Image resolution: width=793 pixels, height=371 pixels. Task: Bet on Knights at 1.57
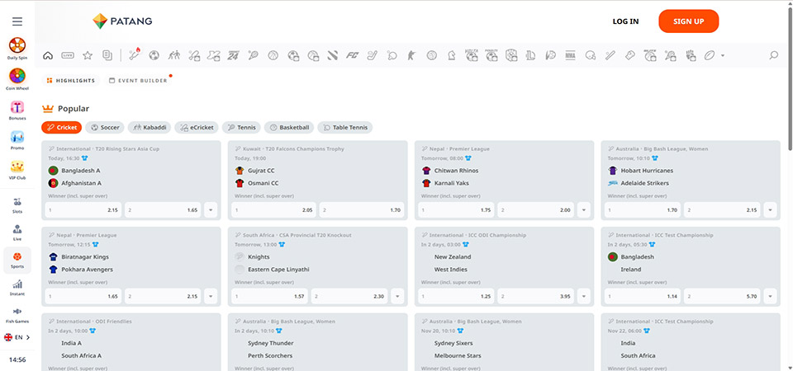[x=269, y=296]
